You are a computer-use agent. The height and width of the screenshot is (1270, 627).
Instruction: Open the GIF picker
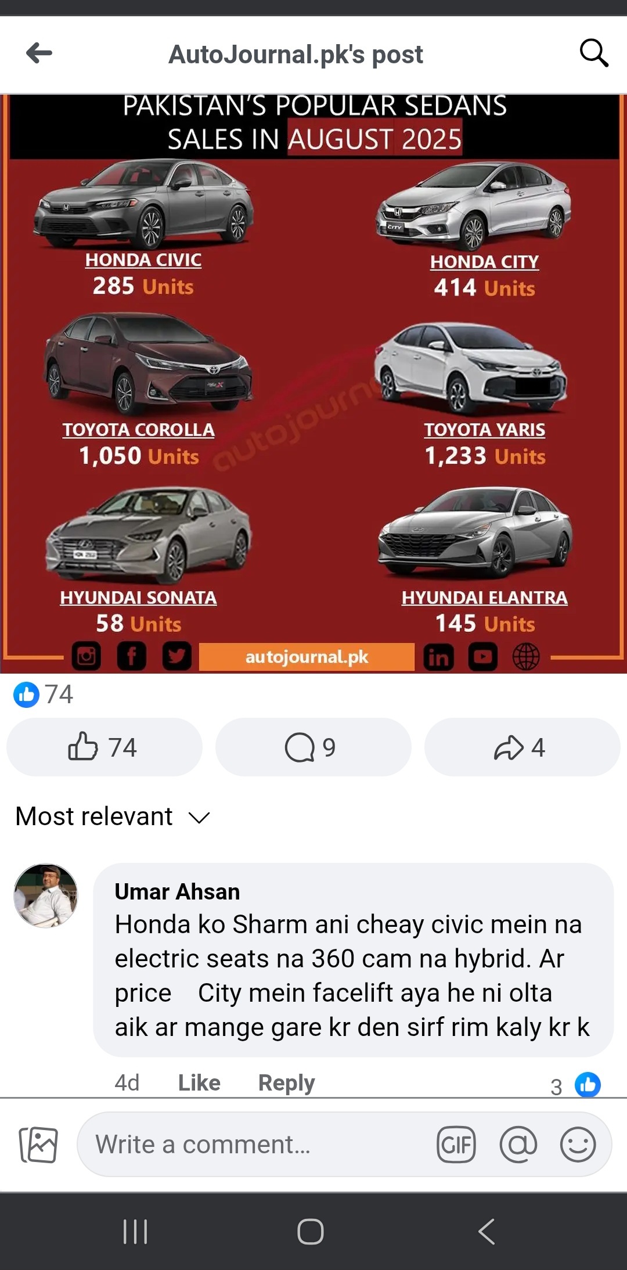(x=456, y=1145)
